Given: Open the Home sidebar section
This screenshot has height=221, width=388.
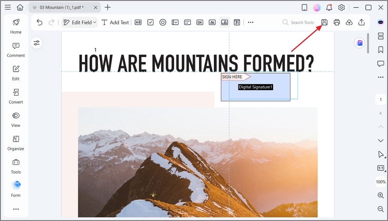Looking at the screenshot, I should (x=16, y=26).
